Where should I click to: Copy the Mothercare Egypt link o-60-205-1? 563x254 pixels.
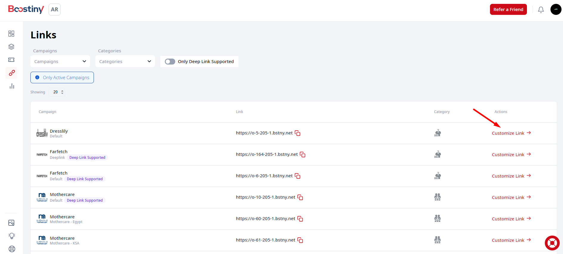click(300, 219)
